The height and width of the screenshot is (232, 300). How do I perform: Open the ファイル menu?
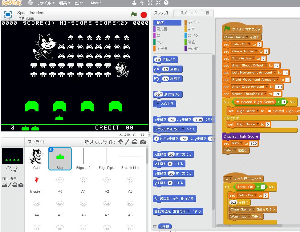[46, 3]
